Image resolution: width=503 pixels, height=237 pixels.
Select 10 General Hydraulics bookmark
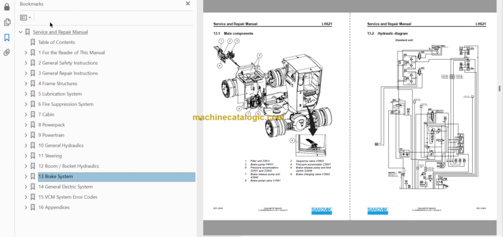[61, 145]
